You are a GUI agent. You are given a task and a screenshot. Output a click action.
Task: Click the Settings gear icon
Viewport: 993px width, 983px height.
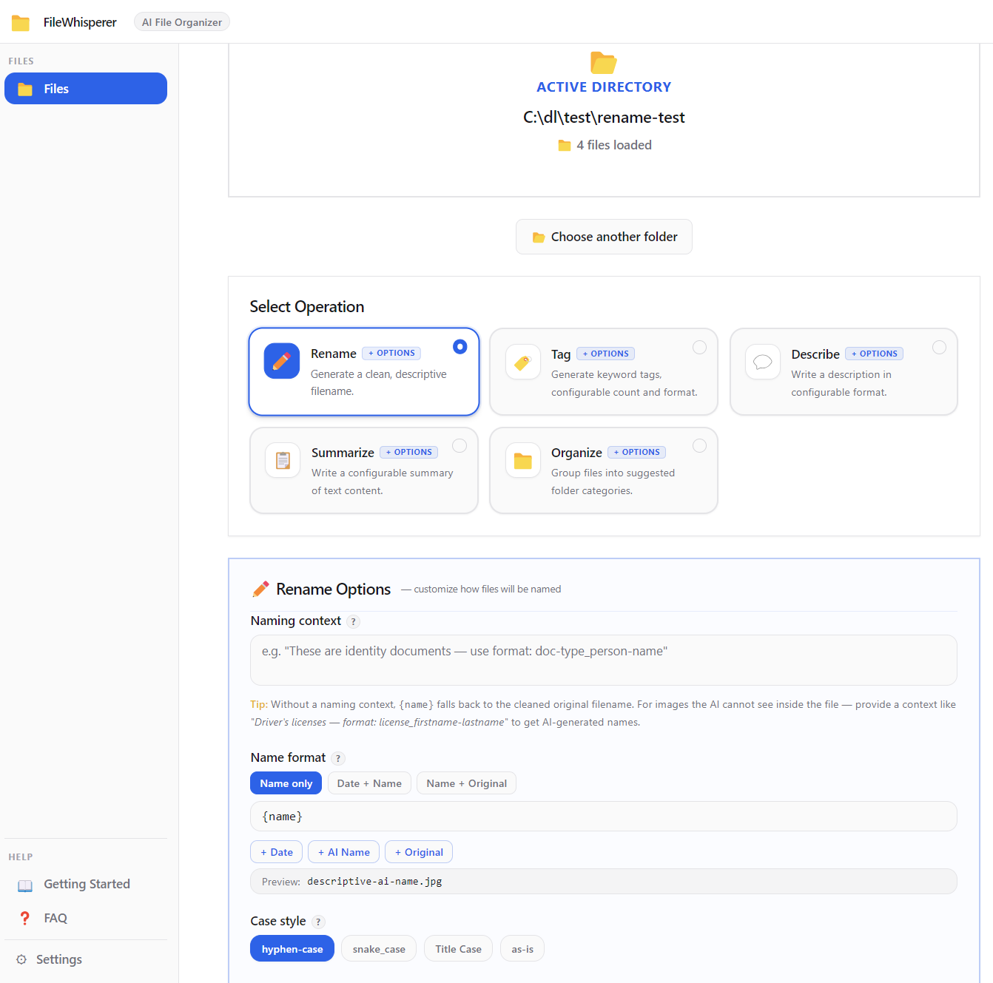(21, 960)
